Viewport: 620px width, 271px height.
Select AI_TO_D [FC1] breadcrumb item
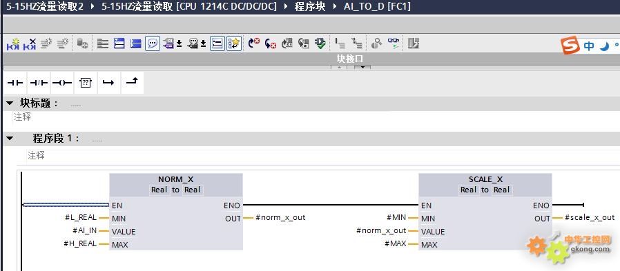(377, 7)
